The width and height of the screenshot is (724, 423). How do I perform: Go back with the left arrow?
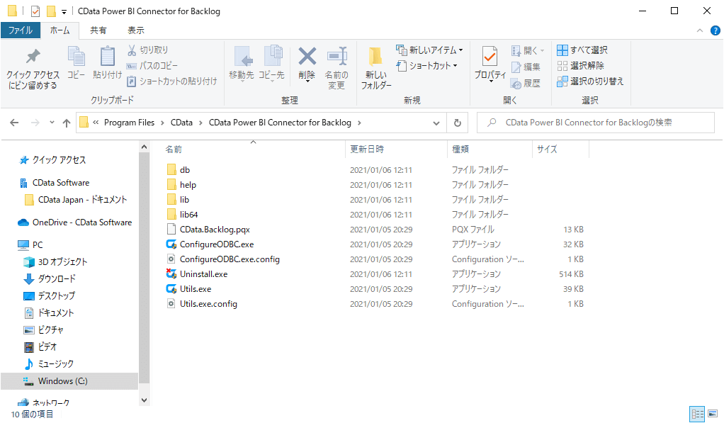point(14,123)
